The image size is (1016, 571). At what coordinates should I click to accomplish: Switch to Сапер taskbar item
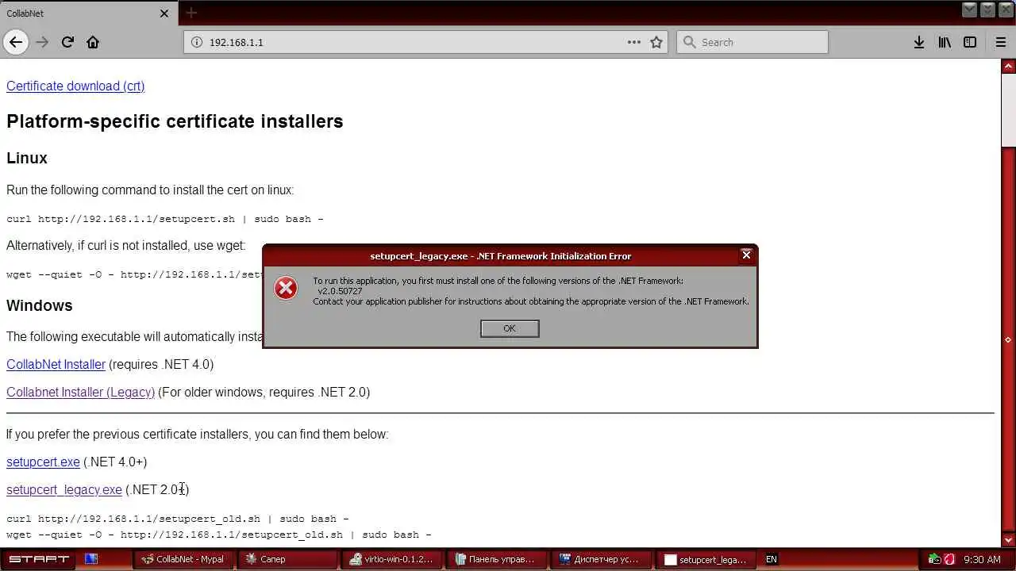coord(288,559)
